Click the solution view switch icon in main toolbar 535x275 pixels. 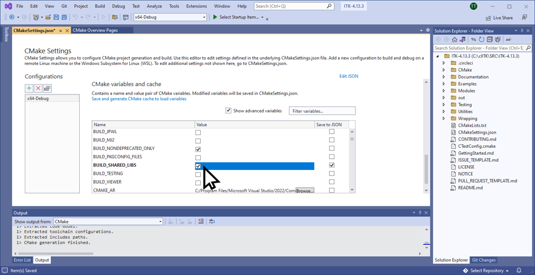tap(126, 17)
